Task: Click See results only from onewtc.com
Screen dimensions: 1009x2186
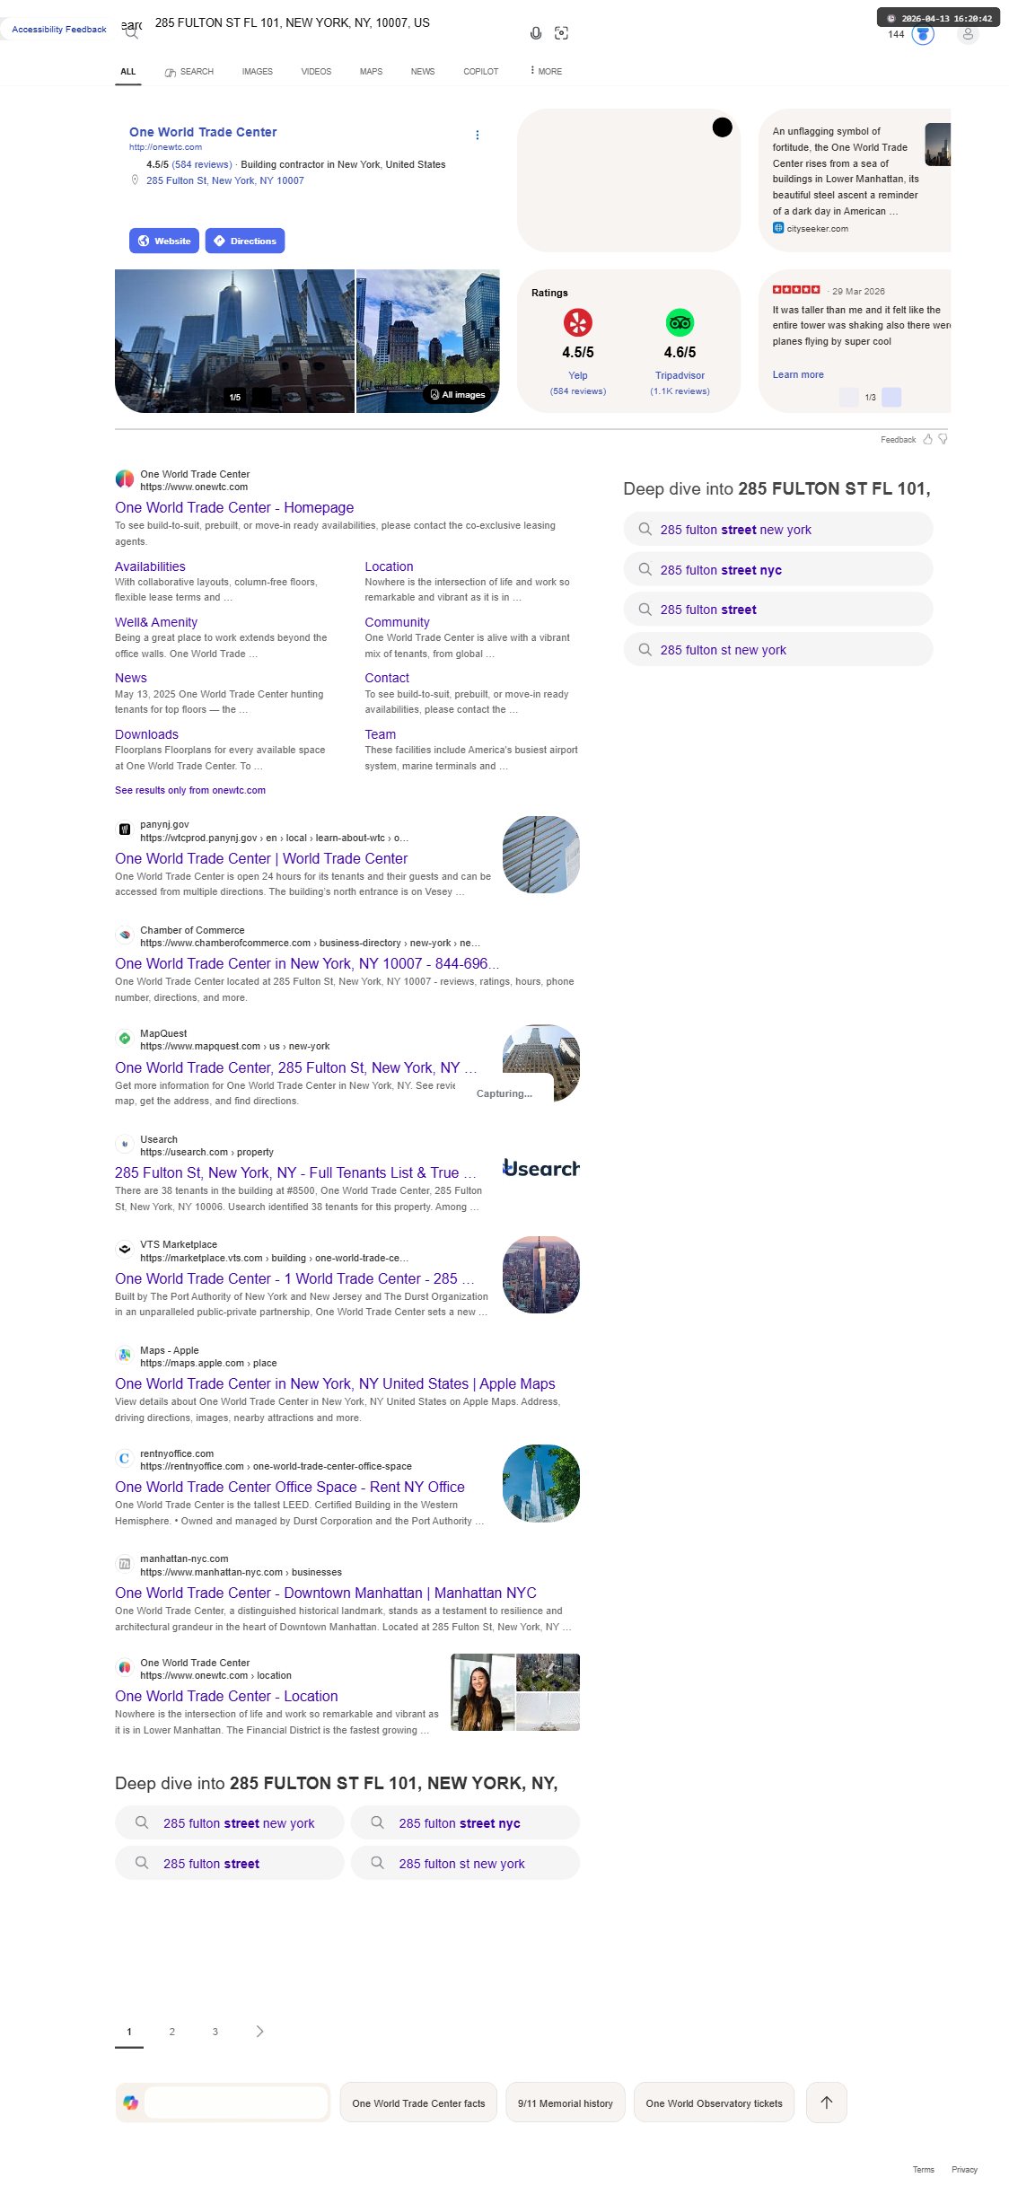Action: [190, 790]
